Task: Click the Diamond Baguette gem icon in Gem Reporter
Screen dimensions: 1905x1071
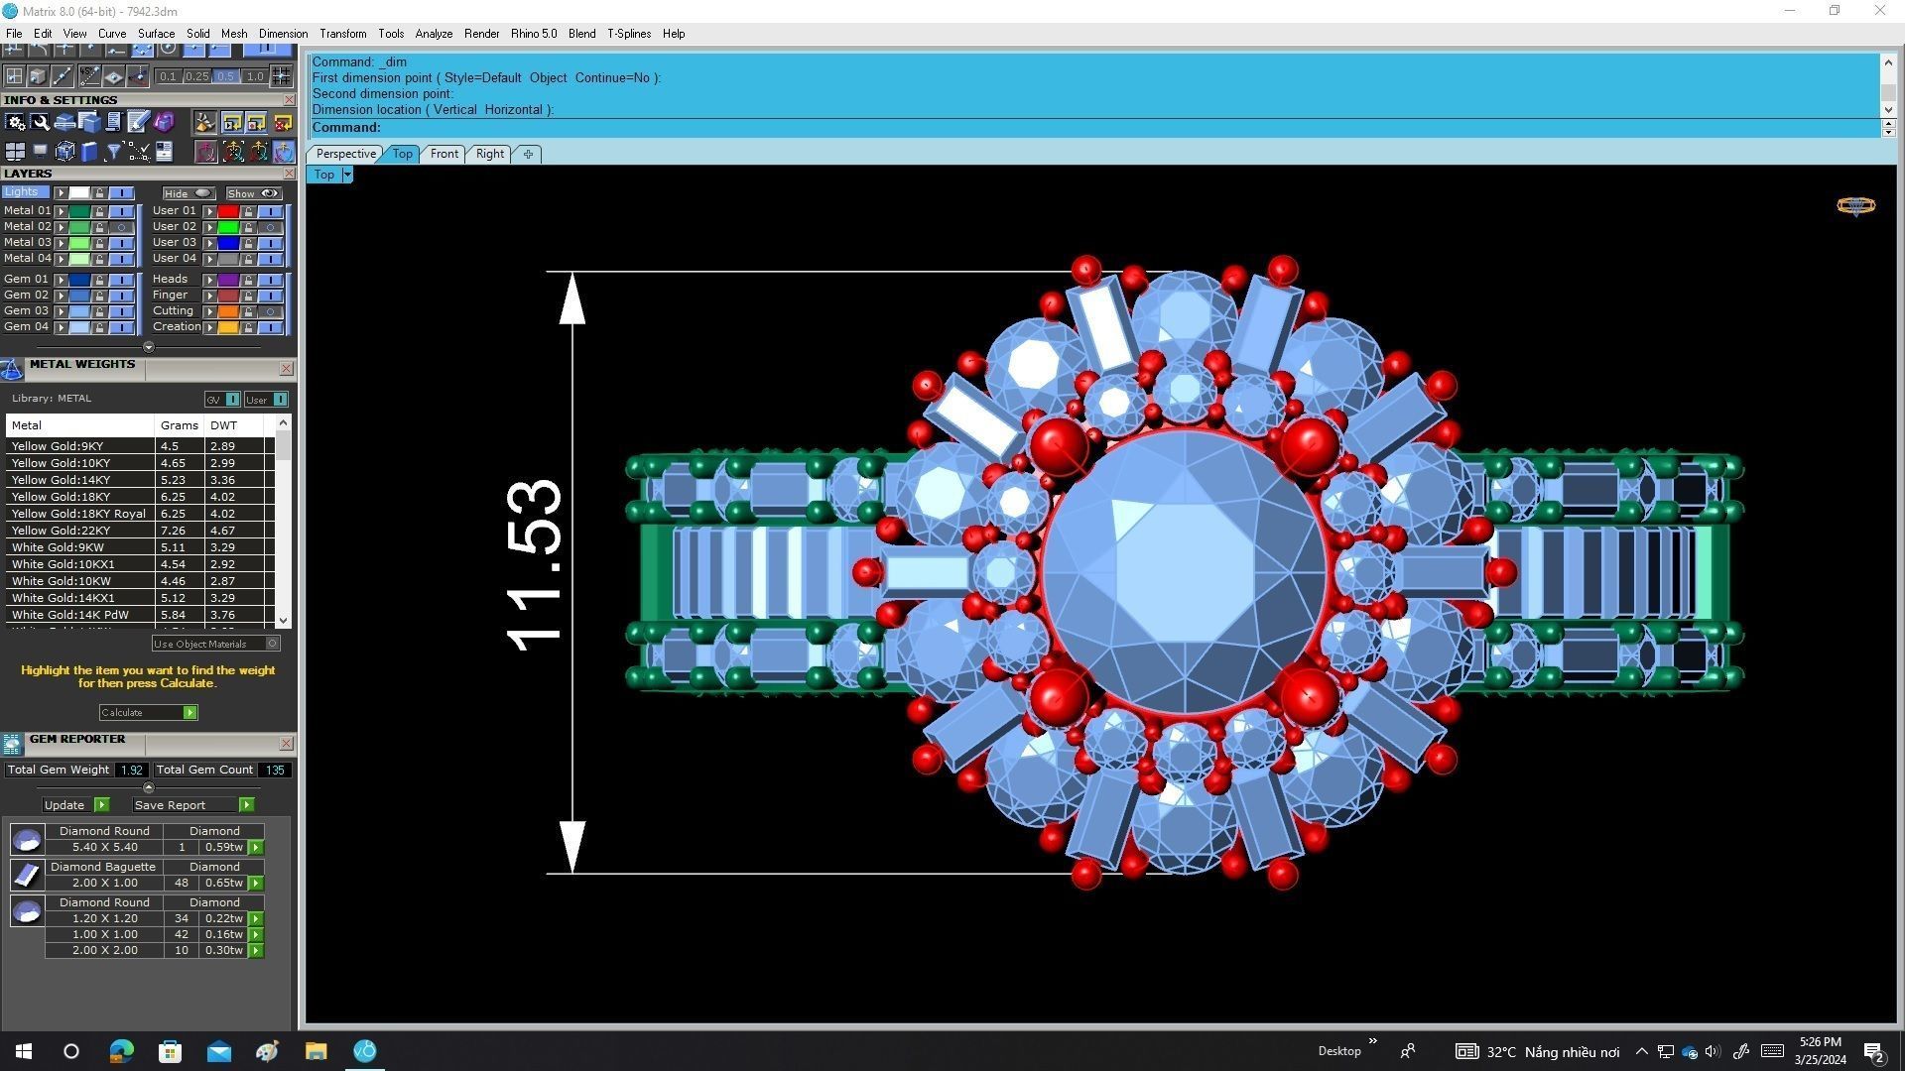Action: point(27,875)
